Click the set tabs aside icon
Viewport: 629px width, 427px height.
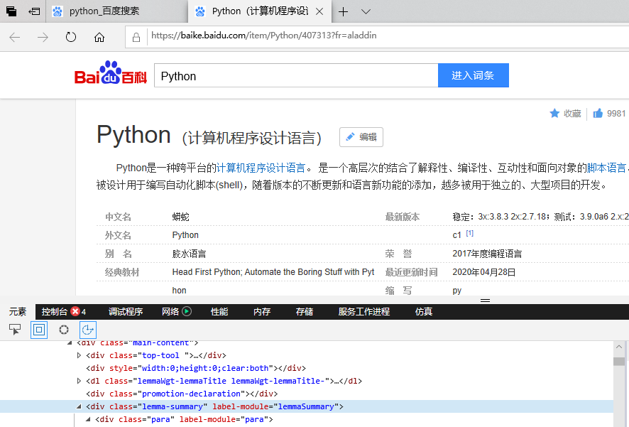pyautogui.click(x=34, y=11)
